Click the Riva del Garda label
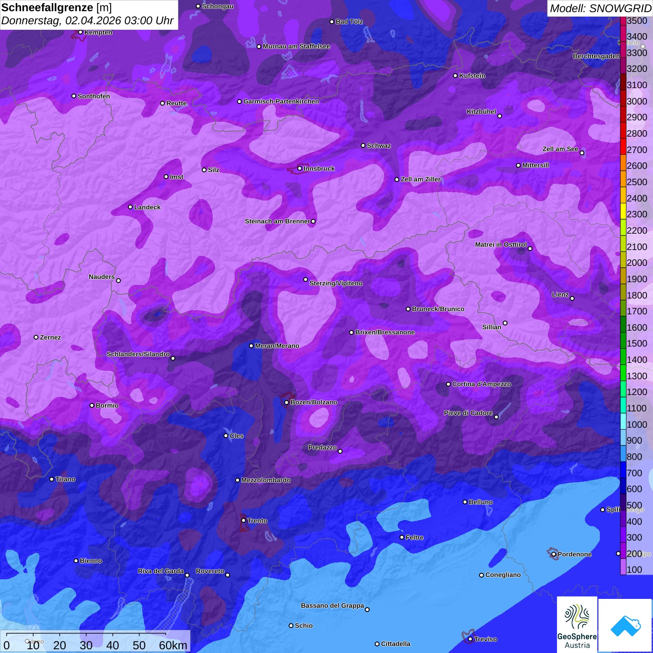 (x=160, y=571)
